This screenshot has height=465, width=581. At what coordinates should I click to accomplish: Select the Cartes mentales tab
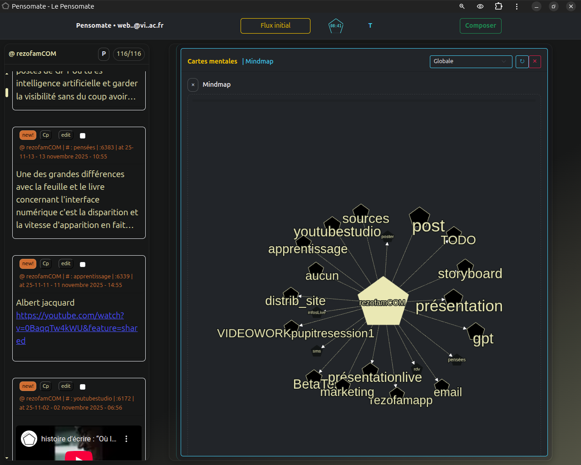(212, 61)
